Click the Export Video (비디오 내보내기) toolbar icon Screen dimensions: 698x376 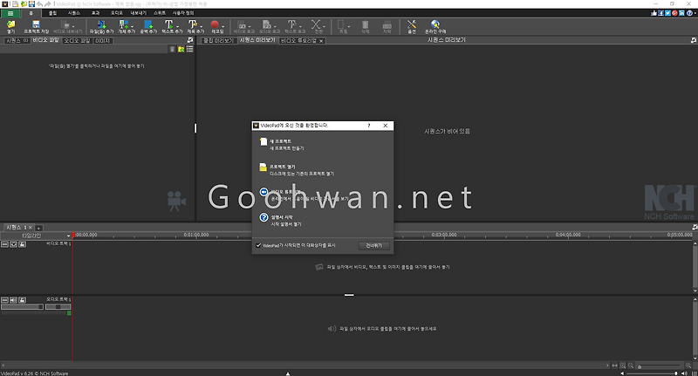(65, 26)
